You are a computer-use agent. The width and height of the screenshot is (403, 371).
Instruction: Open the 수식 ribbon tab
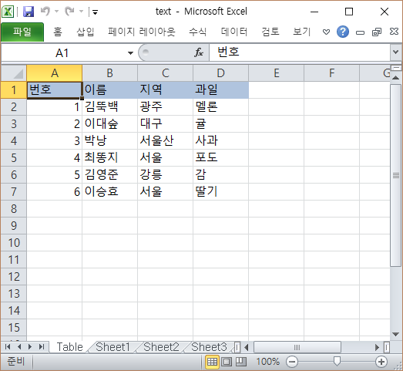(197, 32)
